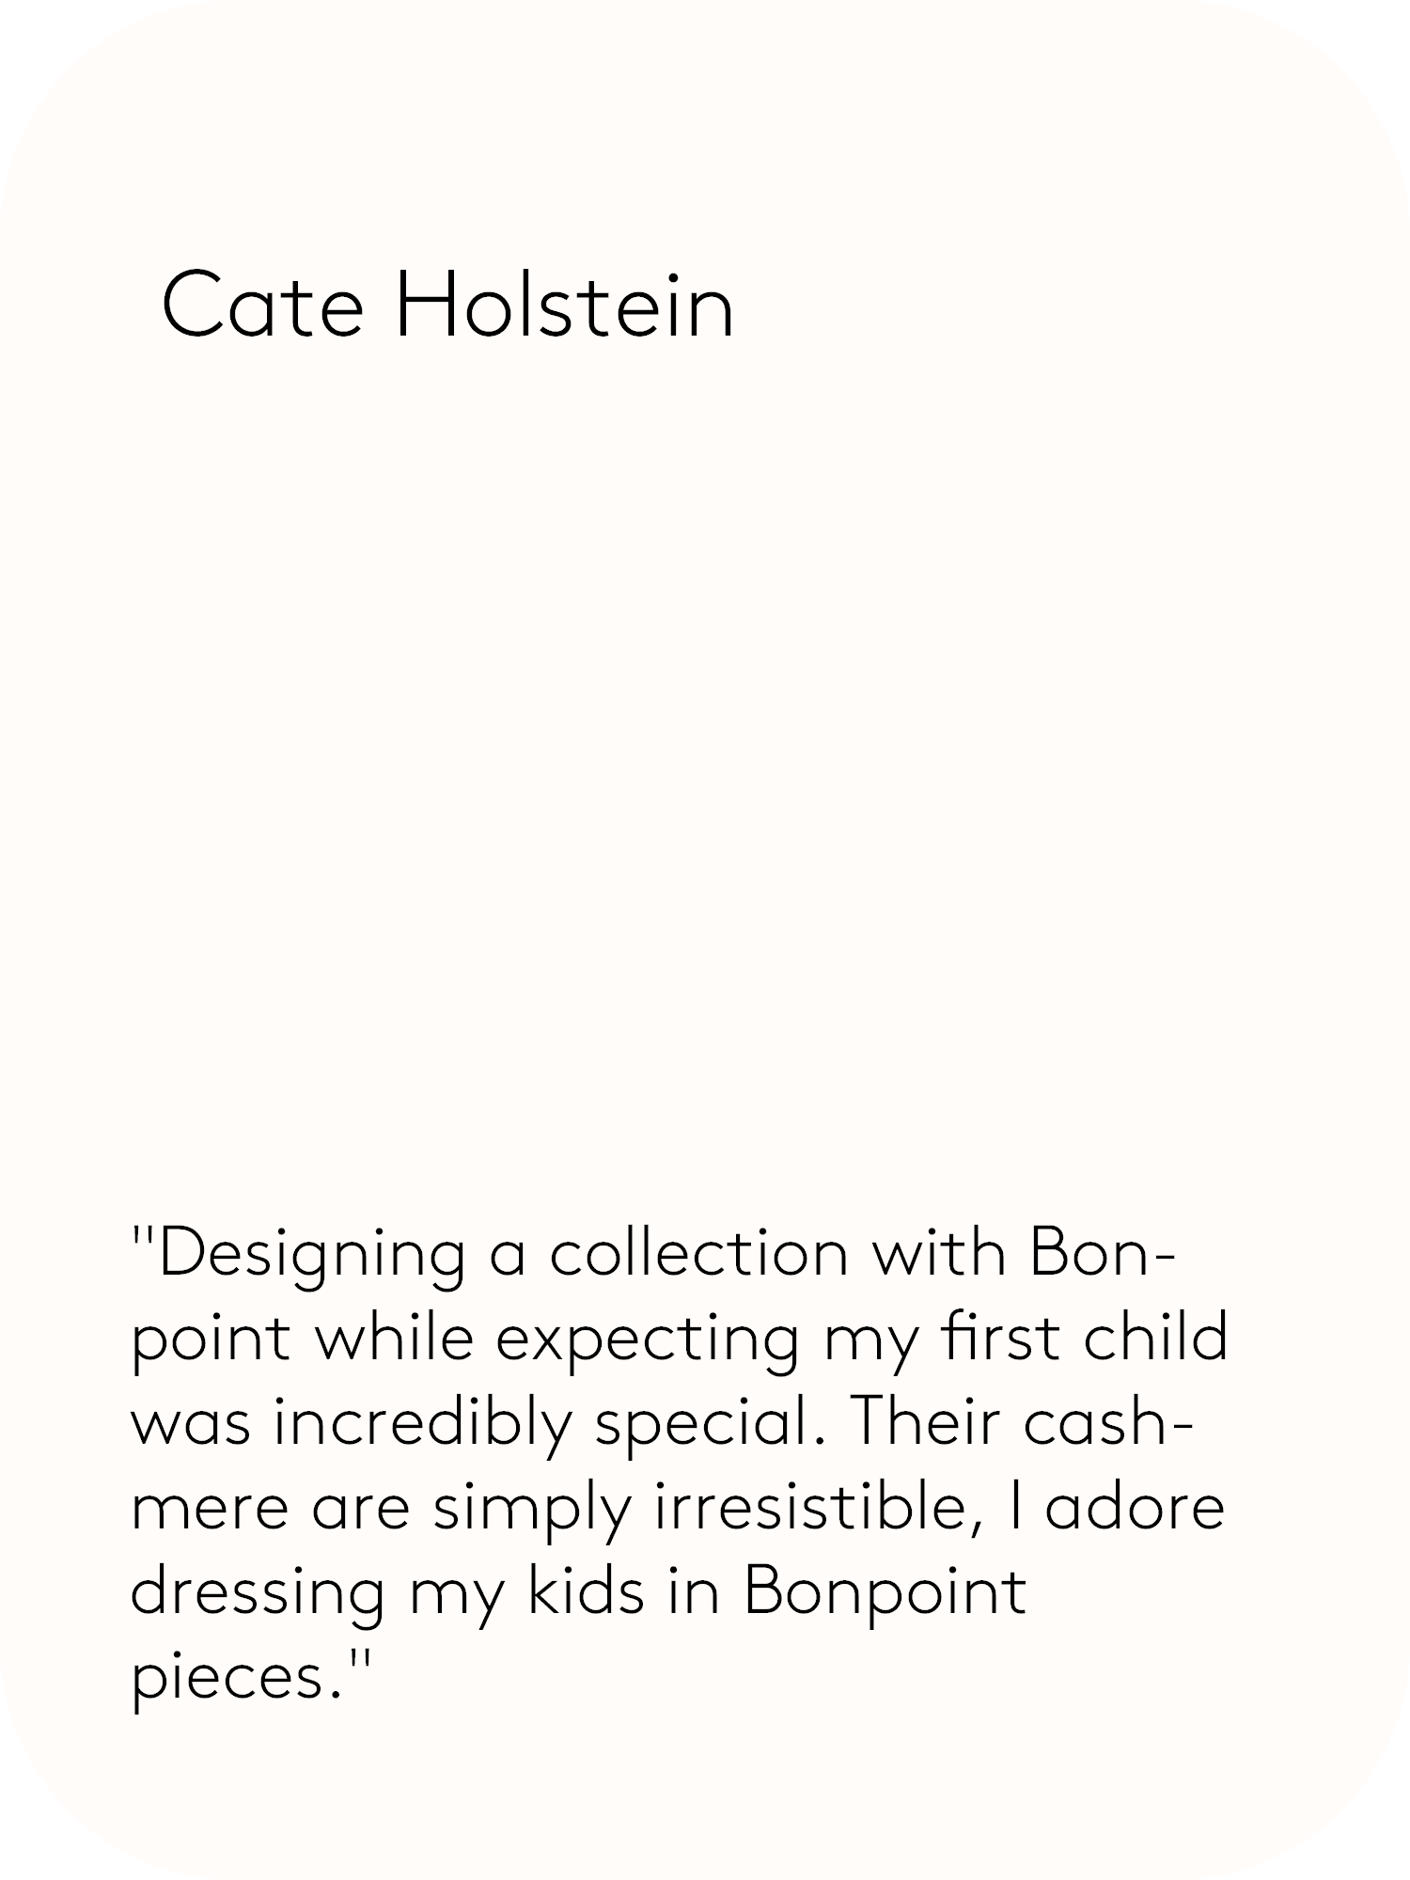Click the Cate Holstein name heading
Viewport: 1410px width, 1880px height.
coord(447,304)
